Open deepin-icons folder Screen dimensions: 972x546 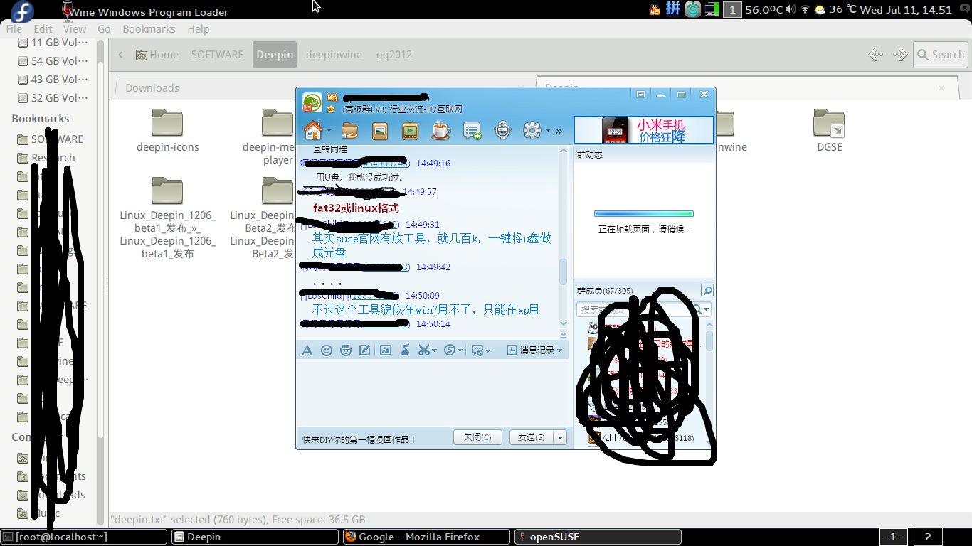(x=168, y=131)
